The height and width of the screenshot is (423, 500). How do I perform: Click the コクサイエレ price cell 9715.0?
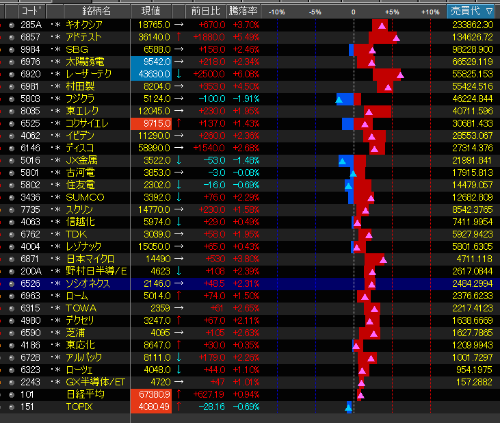click(151, 123)
